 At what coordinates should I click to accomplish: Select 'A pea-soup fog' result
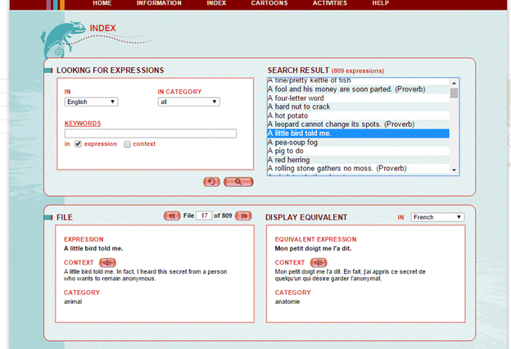click(x=358, y=143)
